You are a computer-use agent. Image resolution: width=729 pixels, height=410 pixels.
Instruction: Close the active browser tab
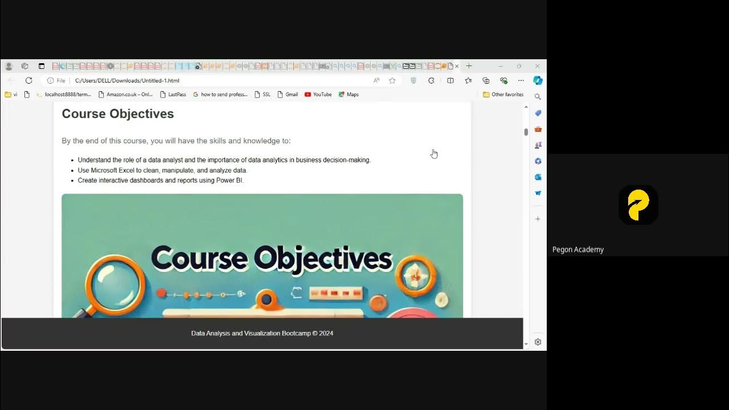pos(457,66)
